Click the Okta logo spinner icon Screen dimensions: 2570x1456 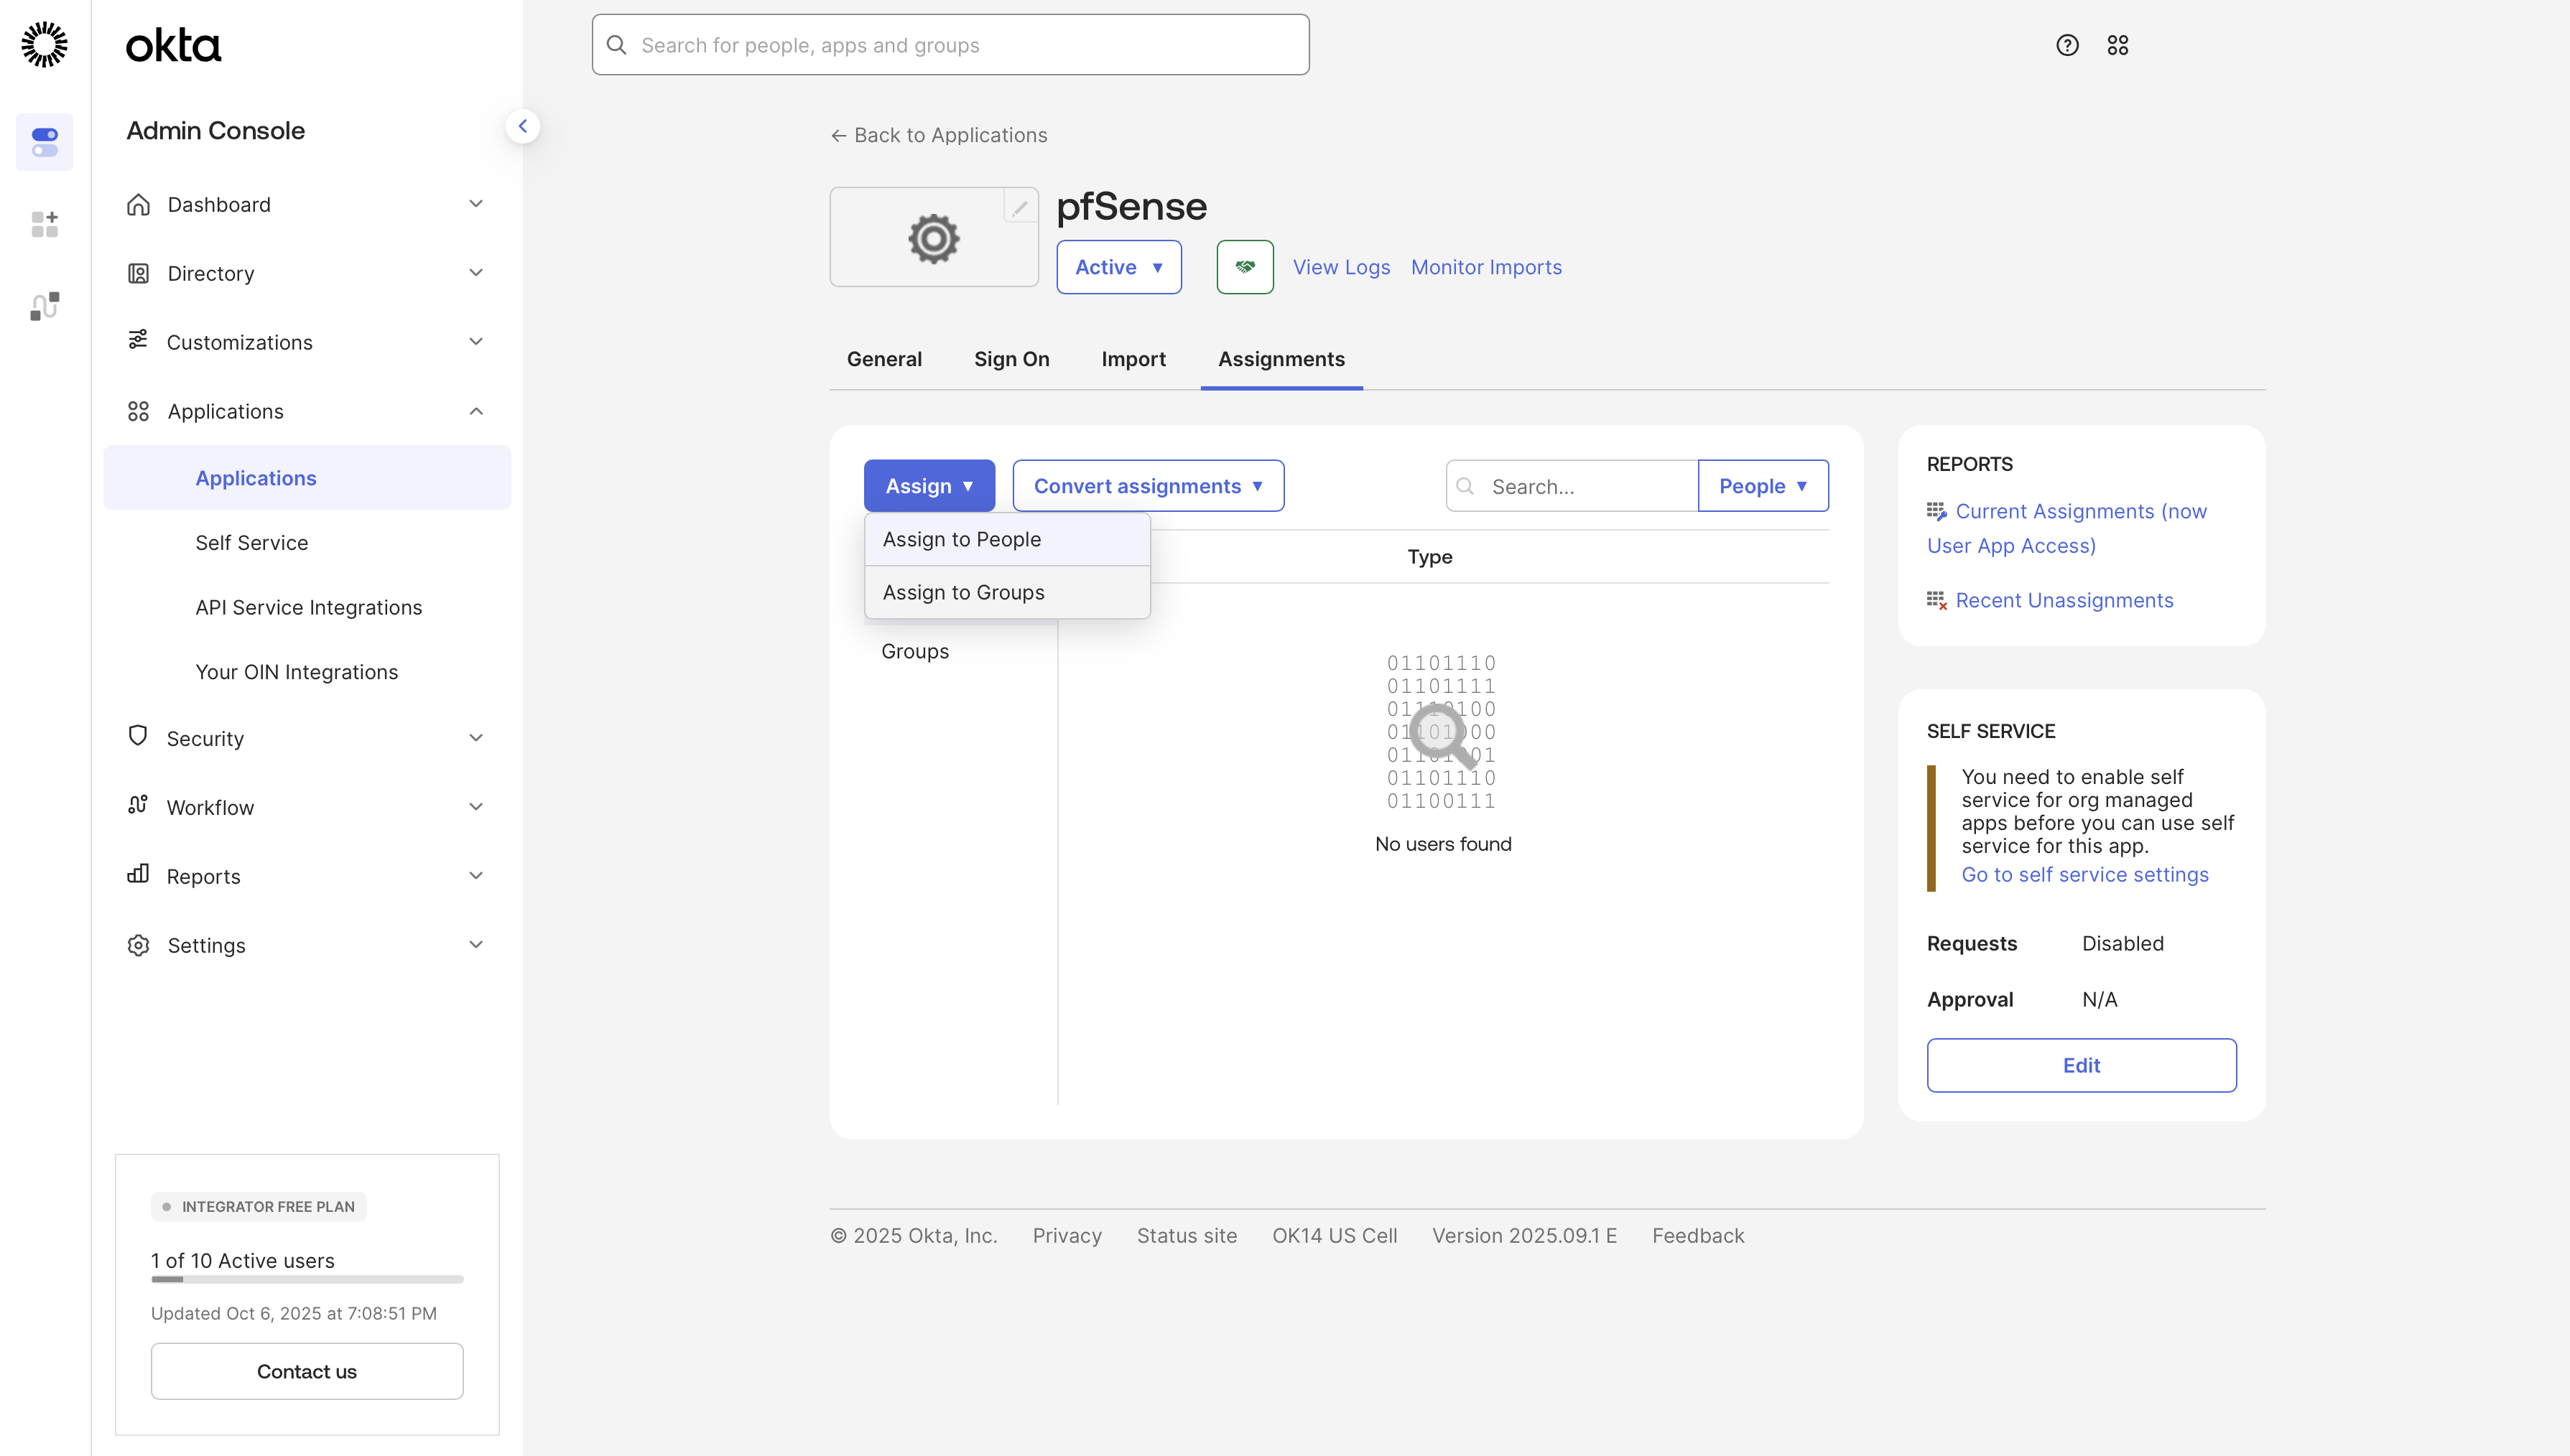[44, 44]
